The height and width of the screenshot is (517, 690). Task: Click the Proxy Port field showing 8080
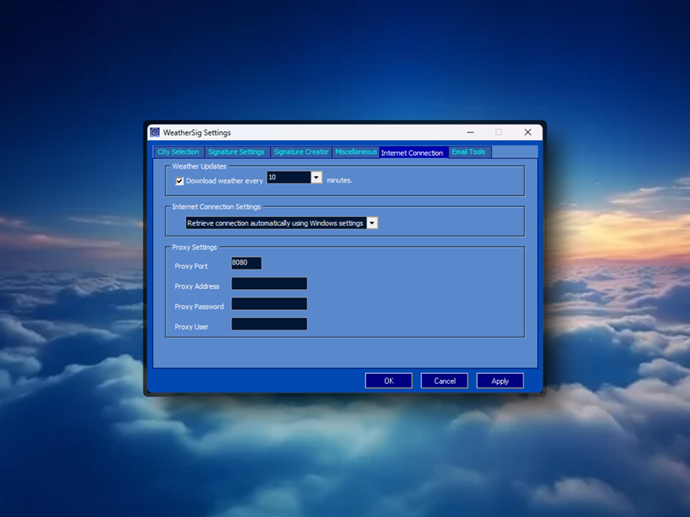click(x=246, y=263)
